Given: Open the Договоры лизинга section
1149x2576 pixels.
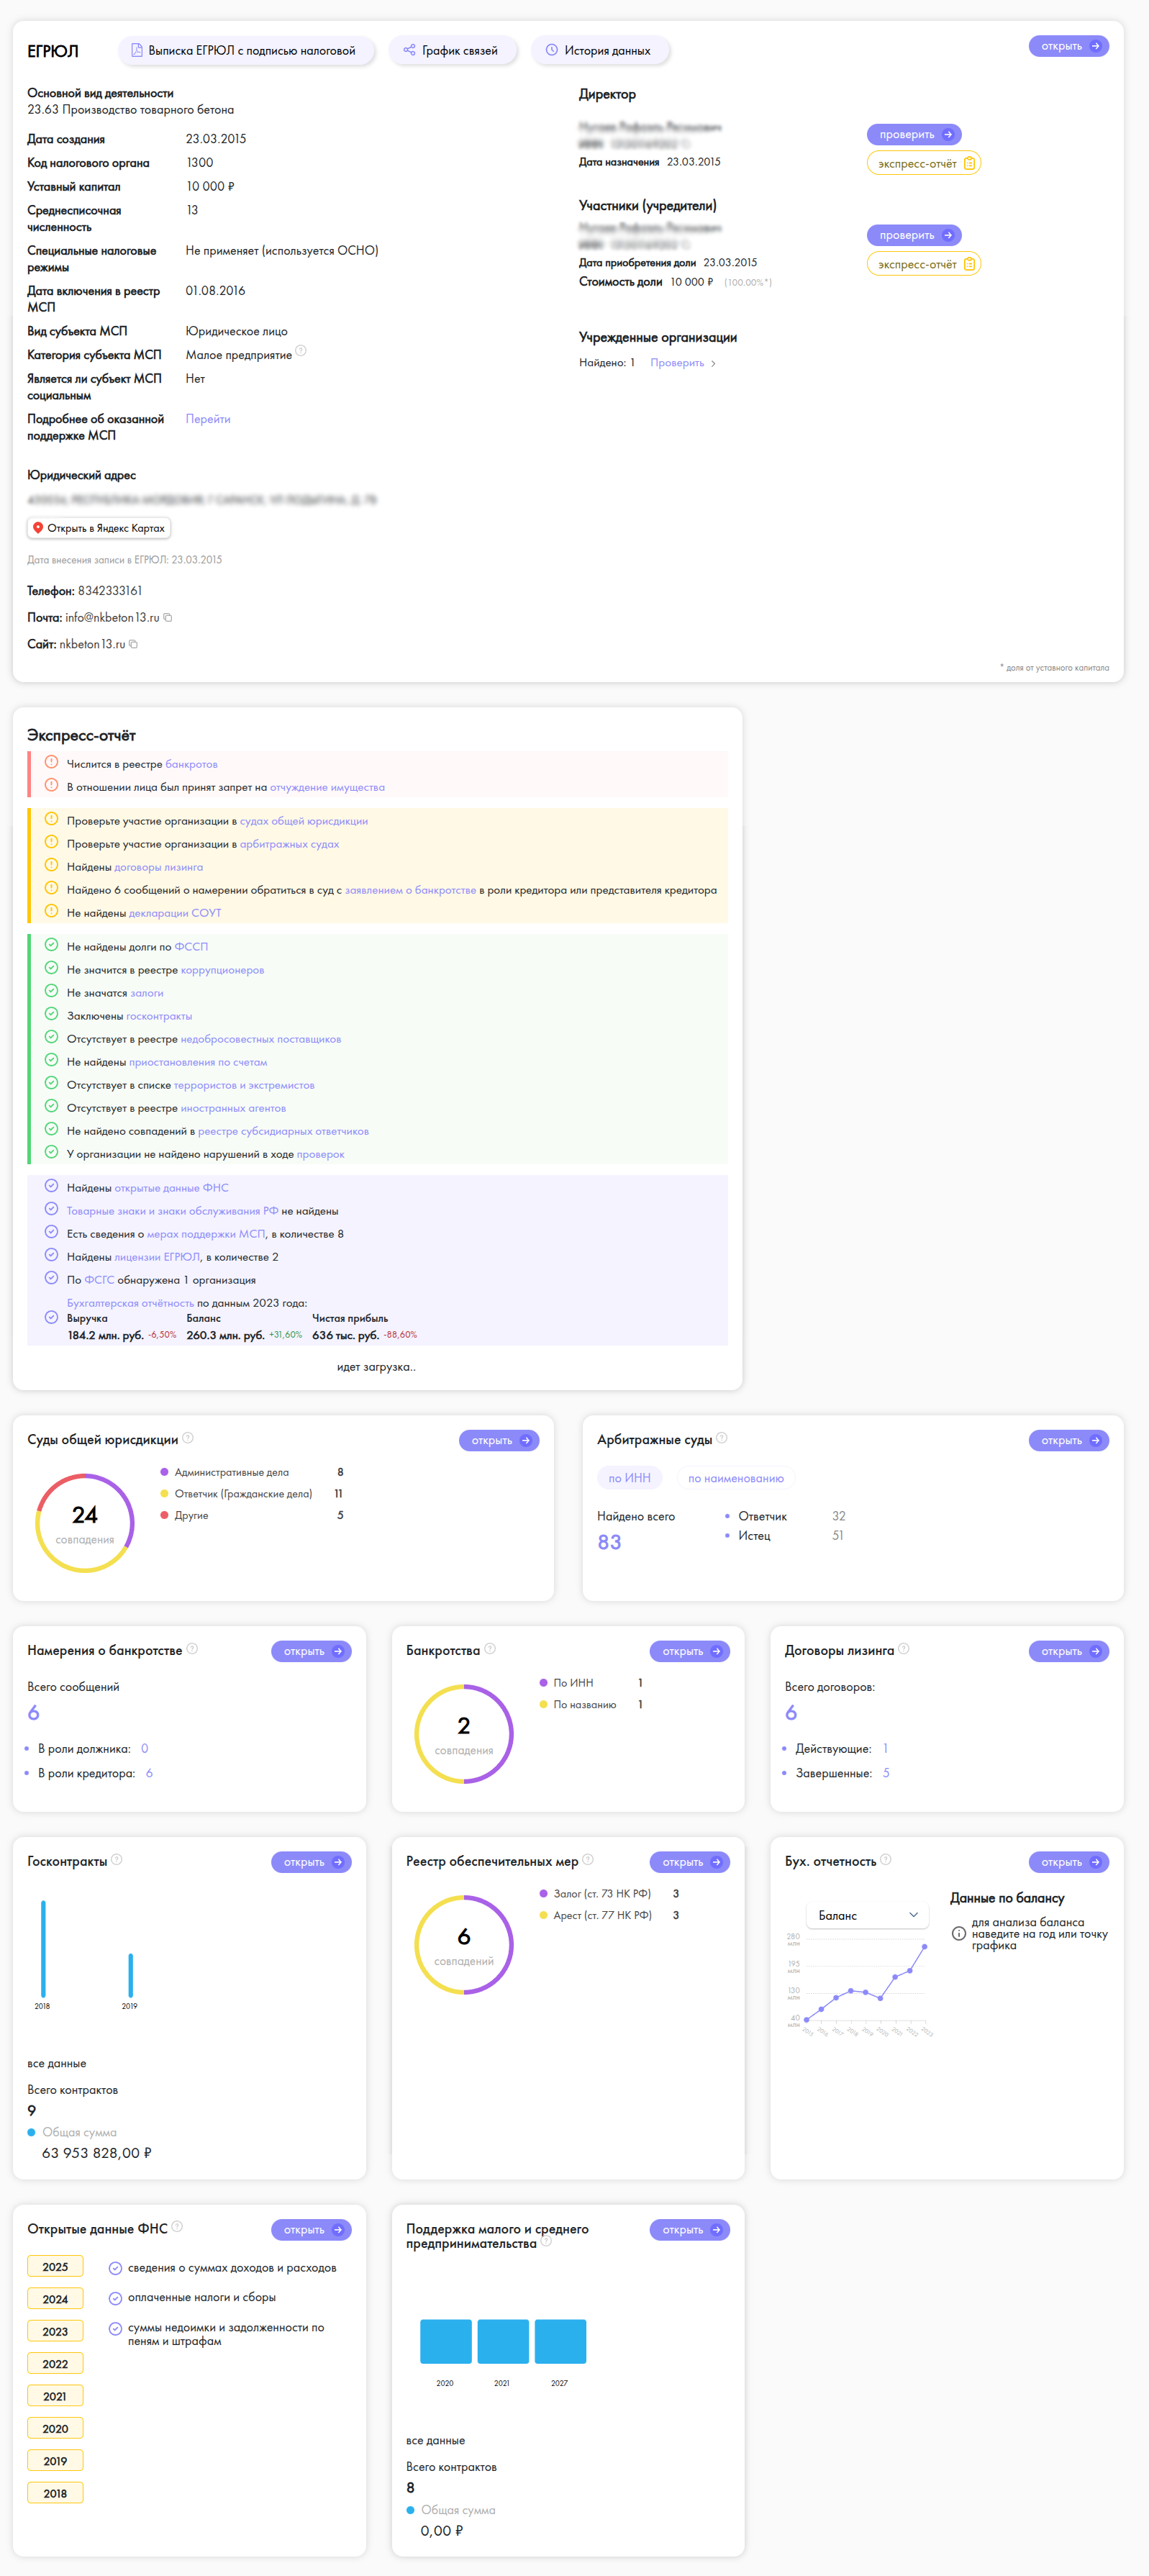Looking at the screenshot, I should point(1069,1652).
